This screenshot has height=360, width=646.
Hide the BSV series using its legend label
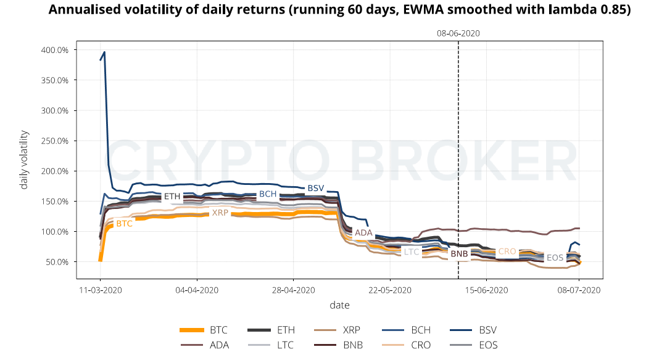tap(488, 330)
